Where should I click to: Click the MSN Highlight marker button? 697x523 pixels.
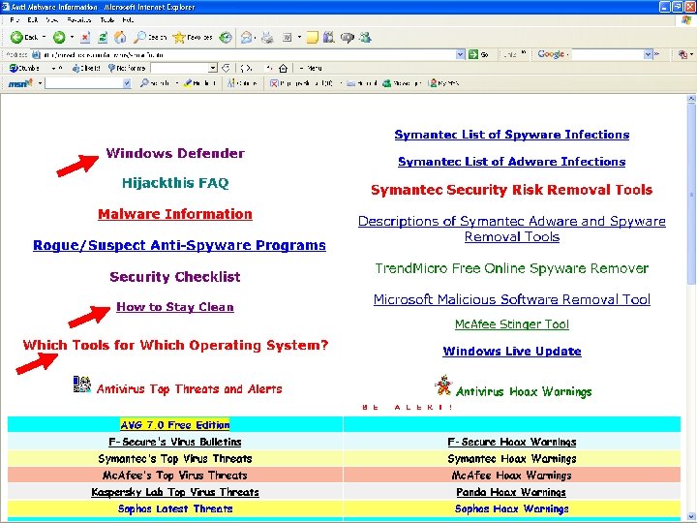tap(199, 83)
